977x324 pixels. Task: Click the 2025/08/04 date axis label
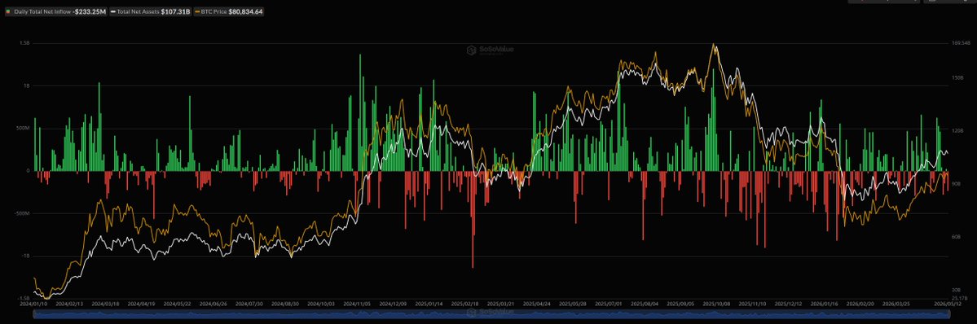[x=645, y=304]
